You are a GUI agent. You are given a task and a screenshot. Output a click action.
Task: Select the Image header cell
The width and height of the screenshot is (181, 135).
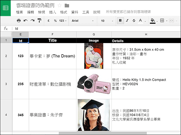point(94,41)
